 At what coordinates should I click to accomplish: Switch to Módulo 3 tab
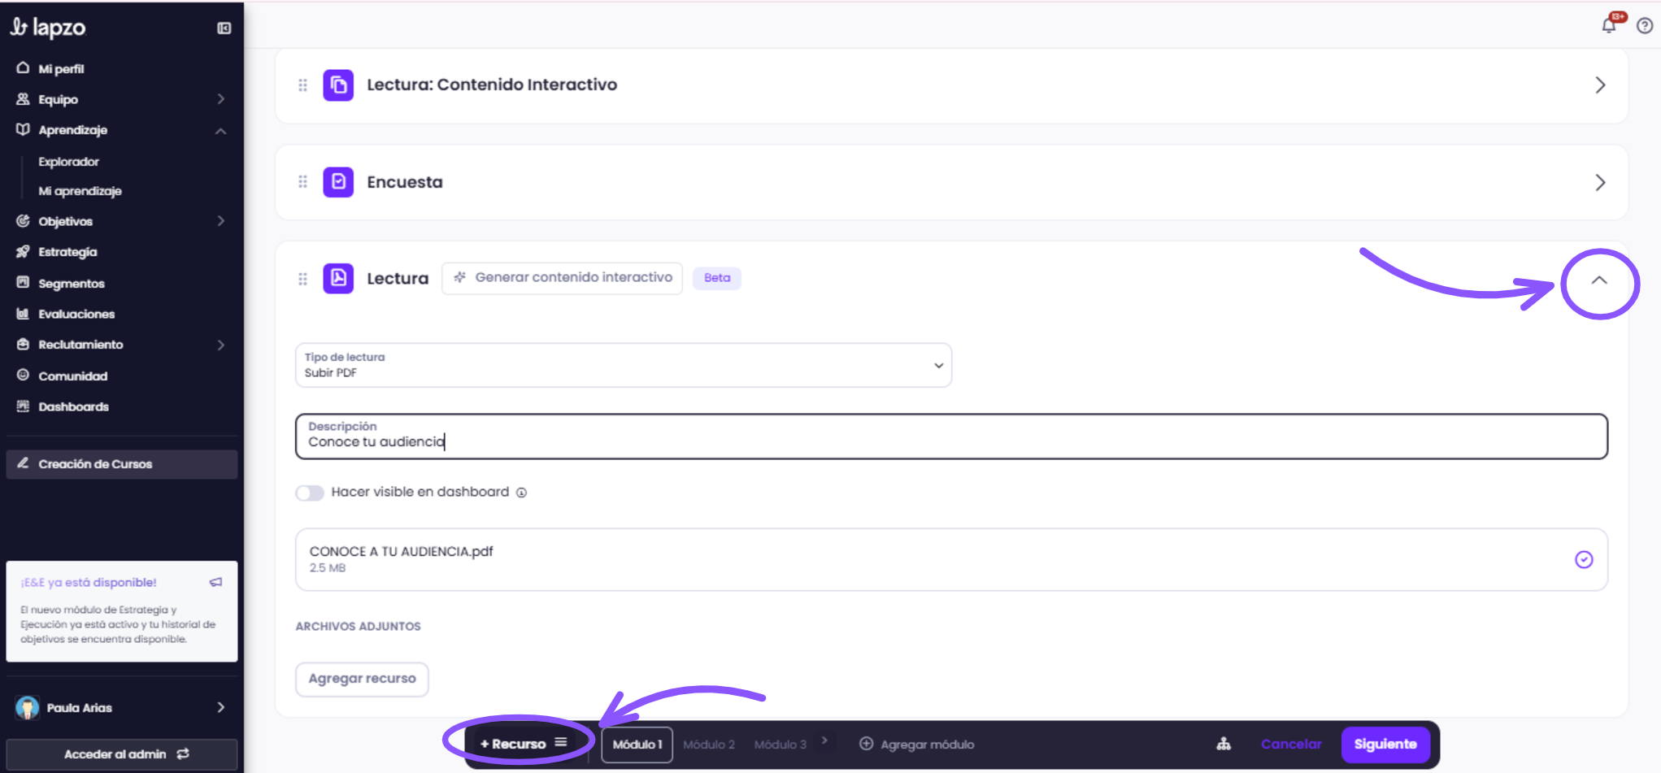pos(780,745)
